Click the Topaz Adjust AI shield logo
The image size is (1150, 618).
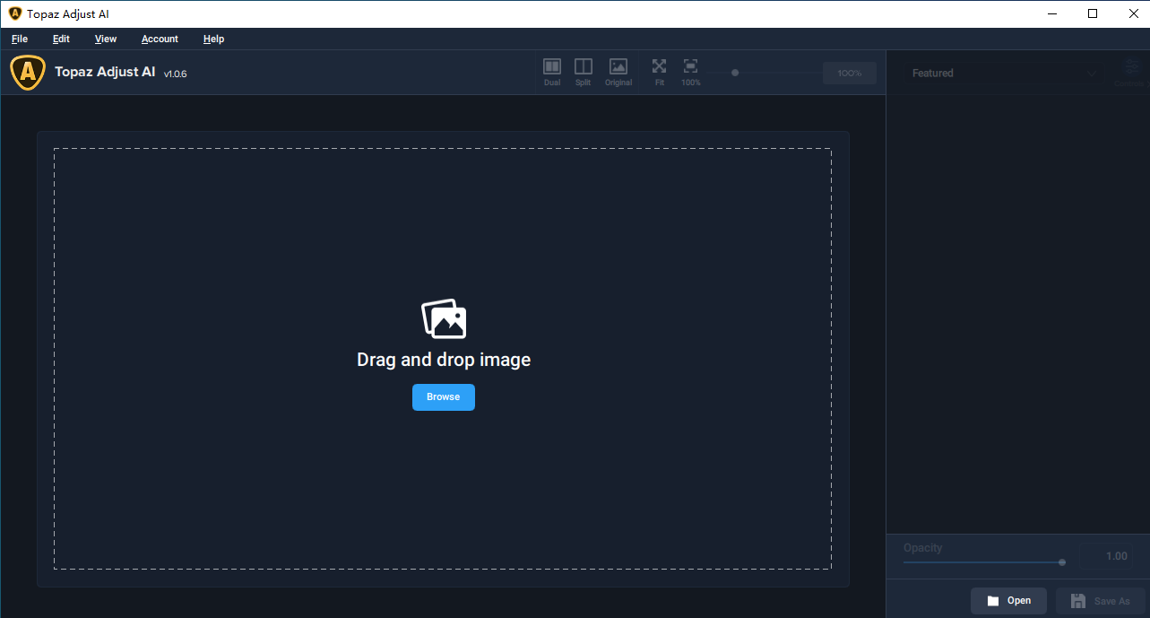point(28,73)
